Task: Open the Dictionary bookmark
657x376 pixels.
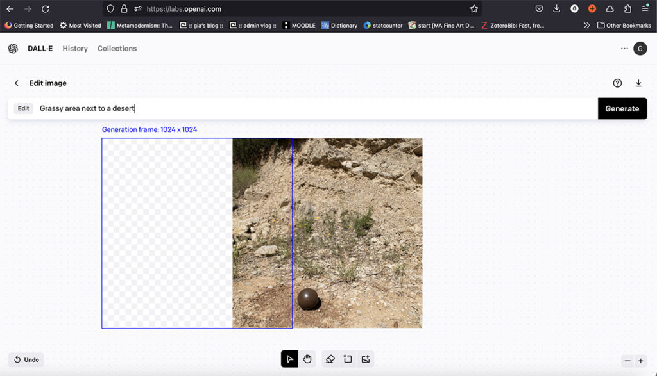Action: 339,26
